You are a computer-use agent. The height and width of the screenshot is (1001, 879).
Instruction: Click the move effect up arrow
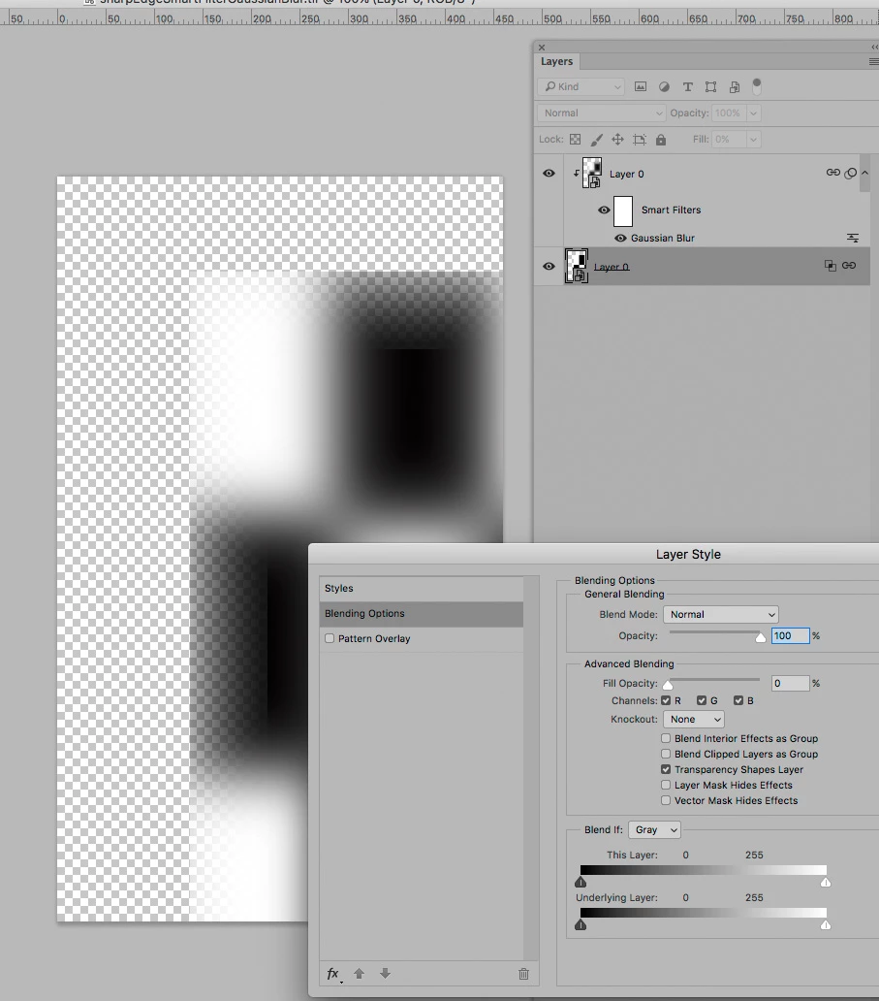360,974
